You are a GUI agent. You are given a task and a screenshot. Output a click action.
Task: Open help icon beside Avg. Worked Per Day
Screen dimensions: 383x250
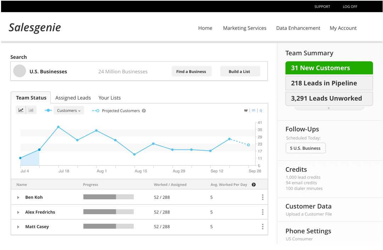point(254,184)
